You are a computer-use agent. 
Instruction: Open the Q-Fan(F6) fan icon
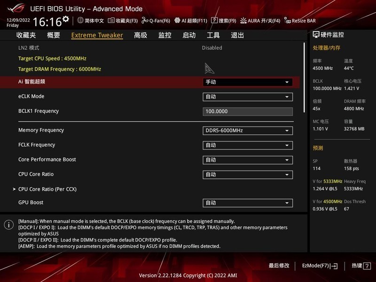(x=145, y=20)
